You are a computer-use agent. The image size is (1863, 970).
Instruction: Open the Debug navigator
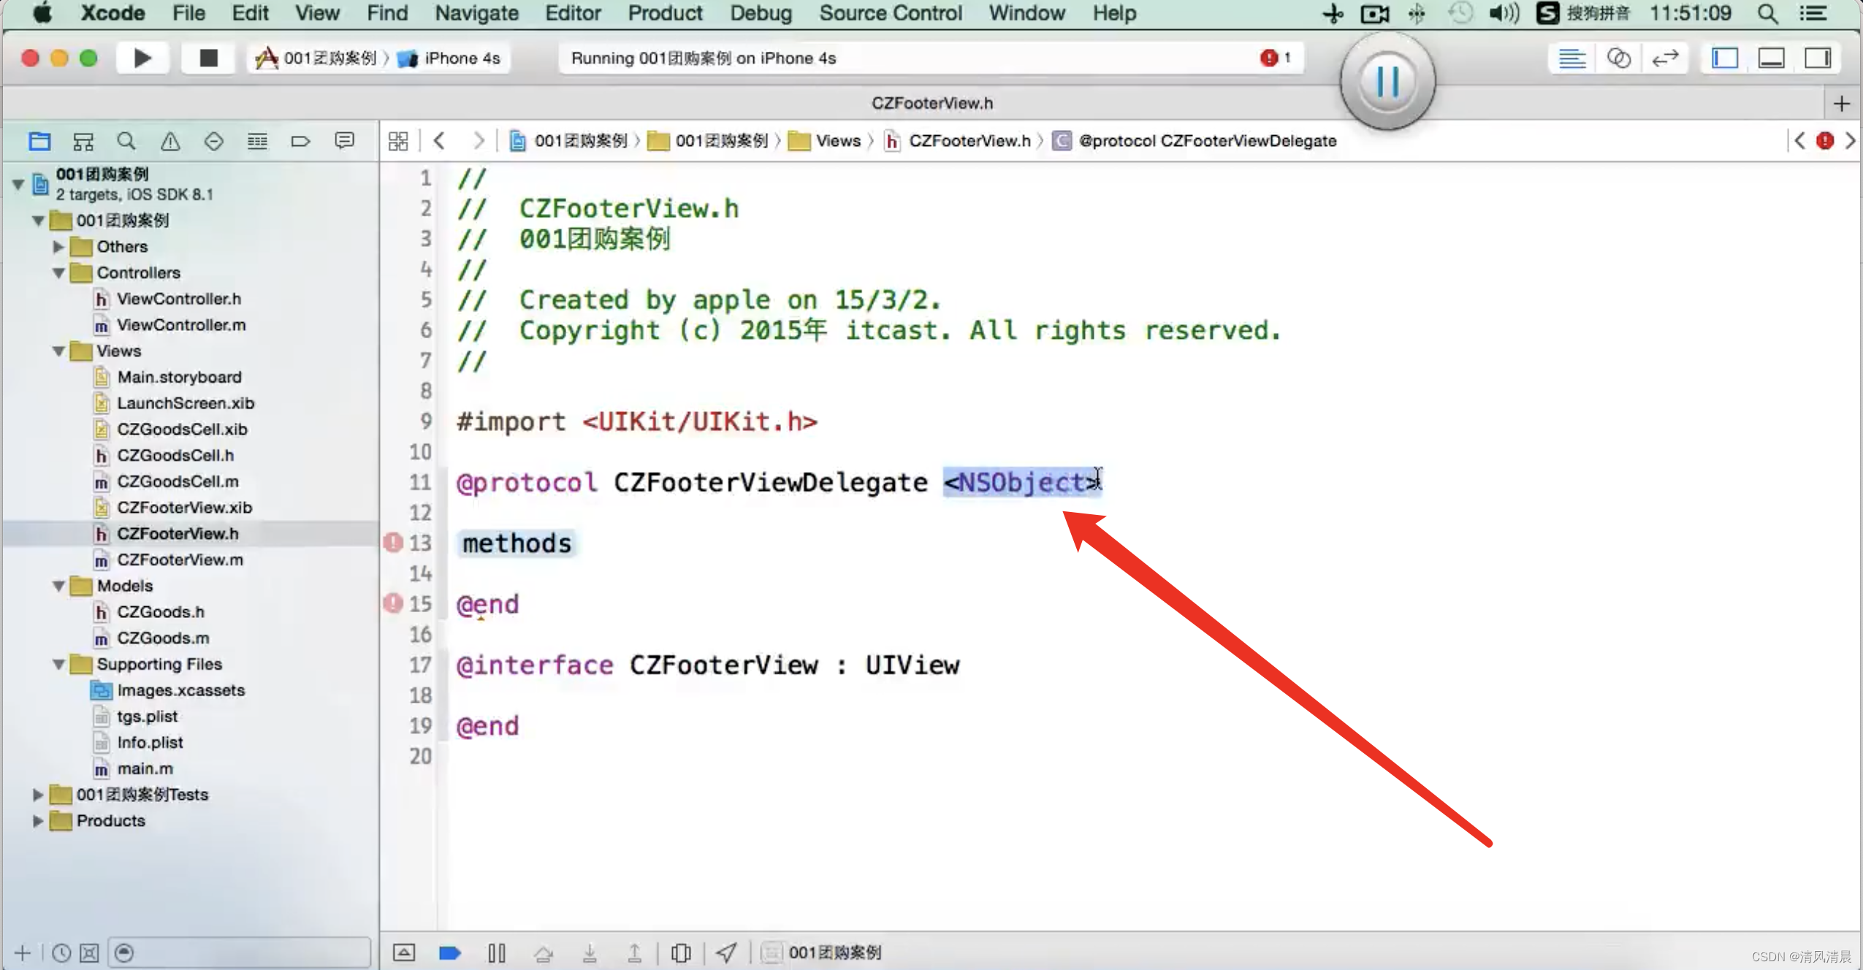point(257,141)
